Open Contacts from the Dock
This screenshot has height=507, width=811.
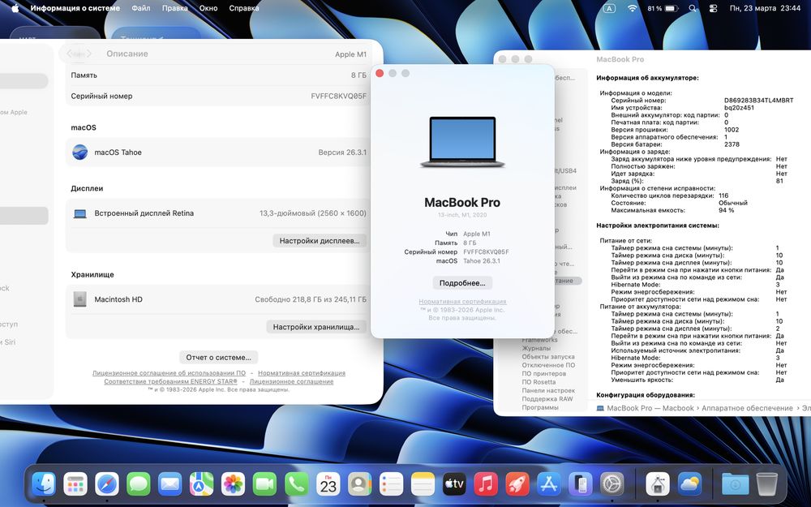click(359, 485)
